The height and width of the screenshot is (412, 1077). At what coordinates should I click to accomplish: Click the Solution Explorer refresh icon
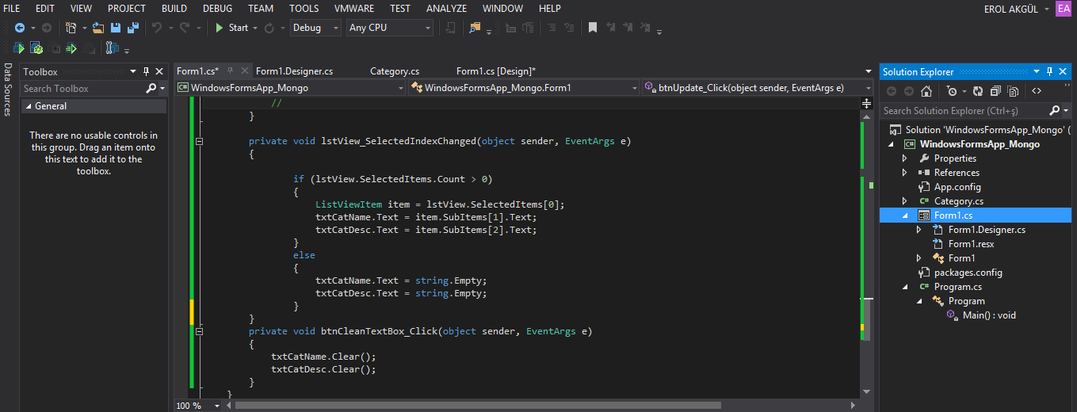977,91
